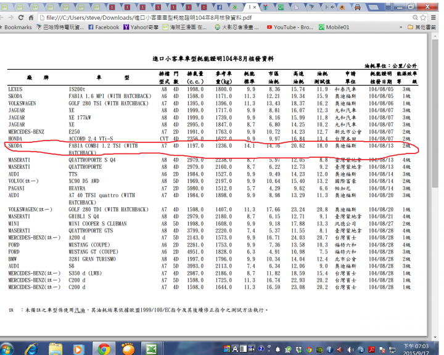The width and height of the screenshot is (444, 355).
Task: Open the zoom magnifier in the address bar
Action: coord(415,17)
